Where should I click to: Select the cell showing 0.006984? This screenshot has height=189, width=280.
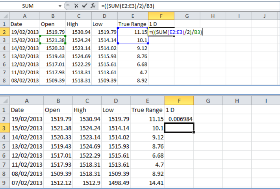(x=180, y=119)
